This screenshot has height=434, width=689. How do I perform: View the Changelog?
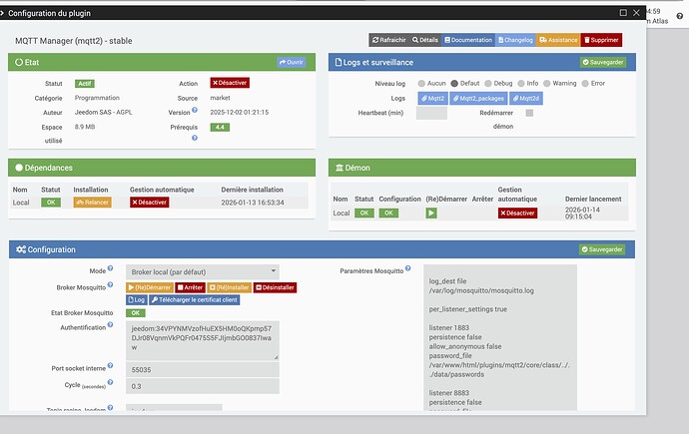tap(515, 40)
